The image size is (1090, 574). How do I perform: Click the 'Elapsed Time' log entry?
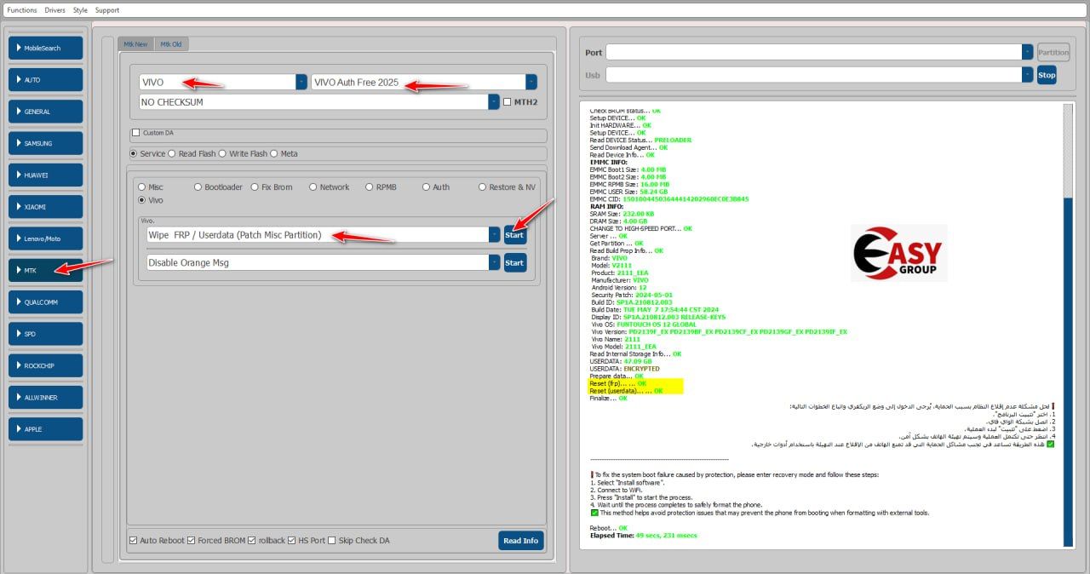pyautogui.click(x=644, y=536)
